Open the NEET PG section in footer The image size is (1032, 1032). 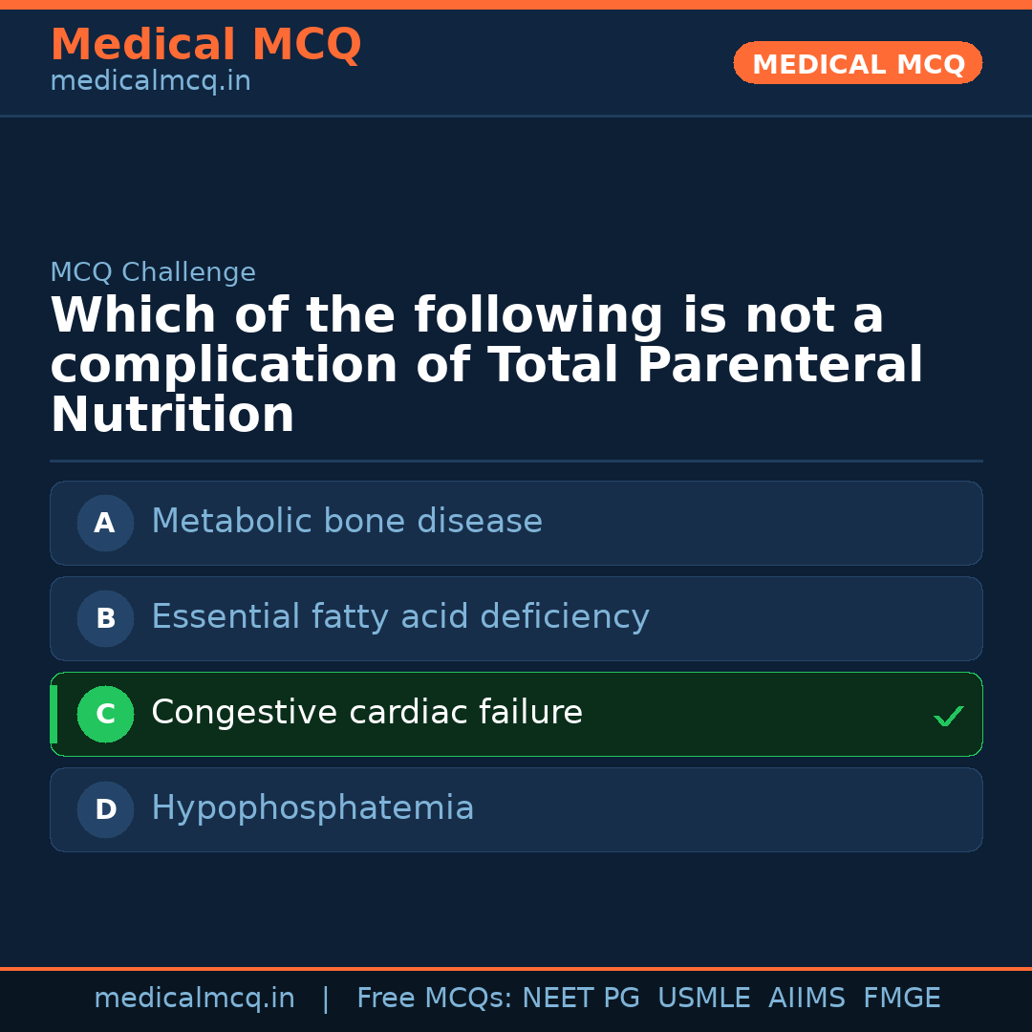click(x=580, y=997)
